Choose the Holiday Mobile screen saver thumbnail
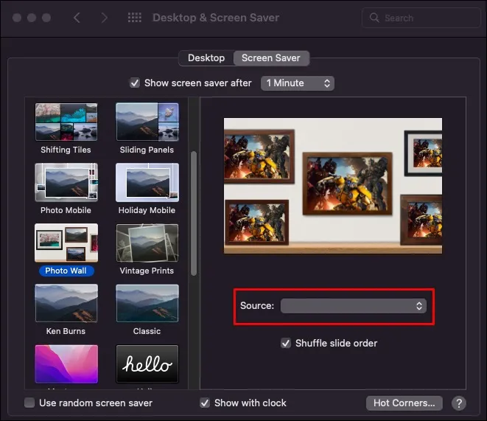The image size is (487, 421). pyautogui.click(x=147, y=182)
